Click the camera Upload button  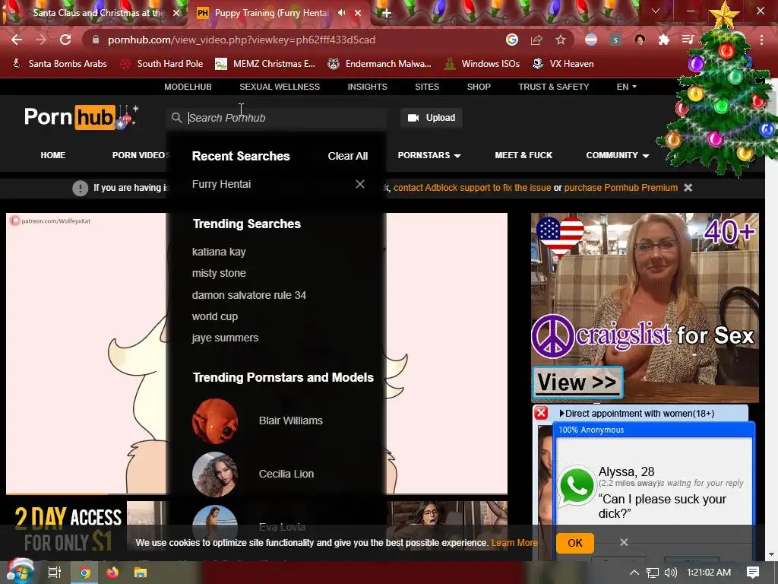point(432,118)
